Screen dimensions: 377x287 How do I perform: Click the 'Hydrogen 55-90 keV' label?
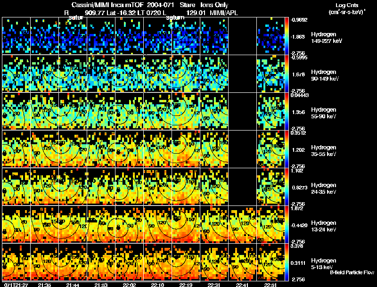click(324, 113)
